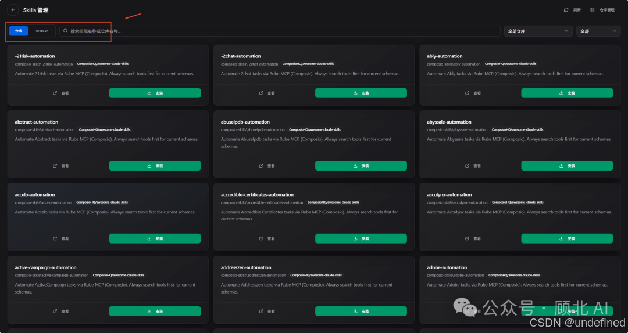Install the ably-automation skill
The image size is (628, 333).
click(x=567, y=93)
